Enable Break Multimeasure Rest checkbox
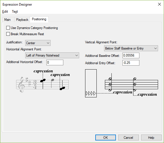Viewport: 164px width, 143px height. tap(8, 34)
